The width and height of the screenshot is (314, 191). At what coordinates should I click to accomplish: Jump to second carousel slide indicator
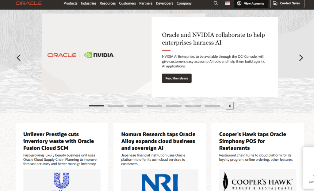(116, 106)
